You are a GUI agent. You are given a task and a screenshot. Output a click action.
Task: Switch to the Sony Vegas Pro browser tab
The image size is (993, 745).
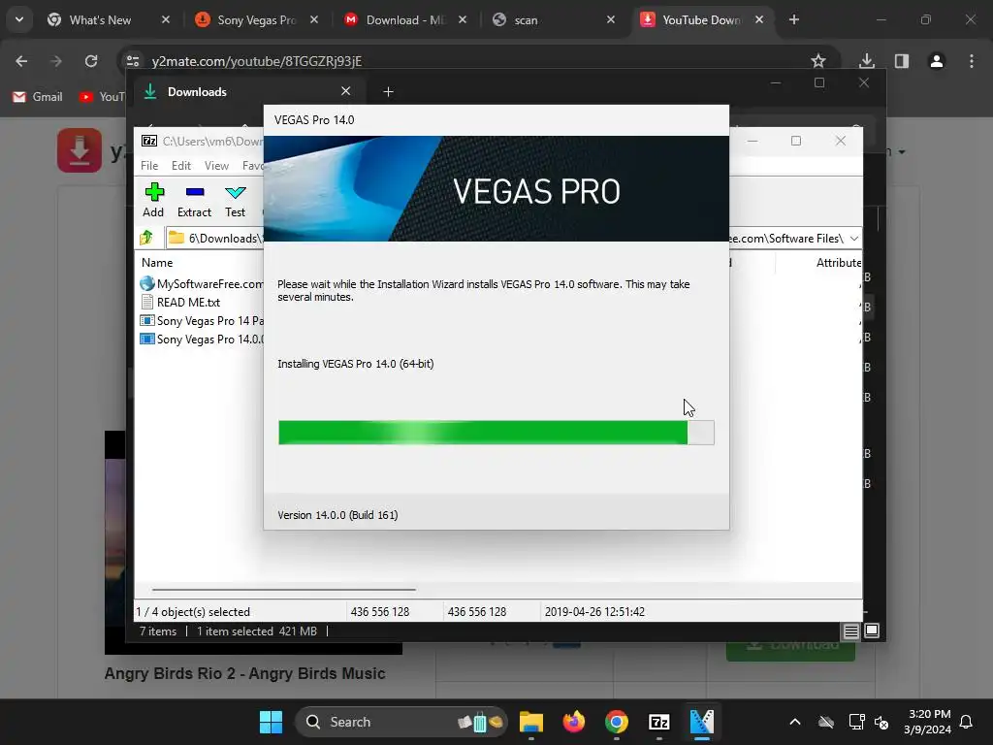(256, 19)
